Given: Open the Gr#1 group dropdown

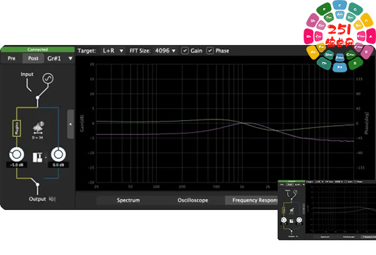Looking at the screenshot, I should 60,58.
